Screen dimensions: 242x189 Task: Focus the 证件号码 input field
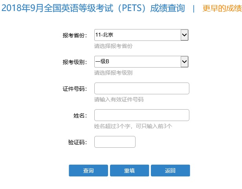click(142, 88)
